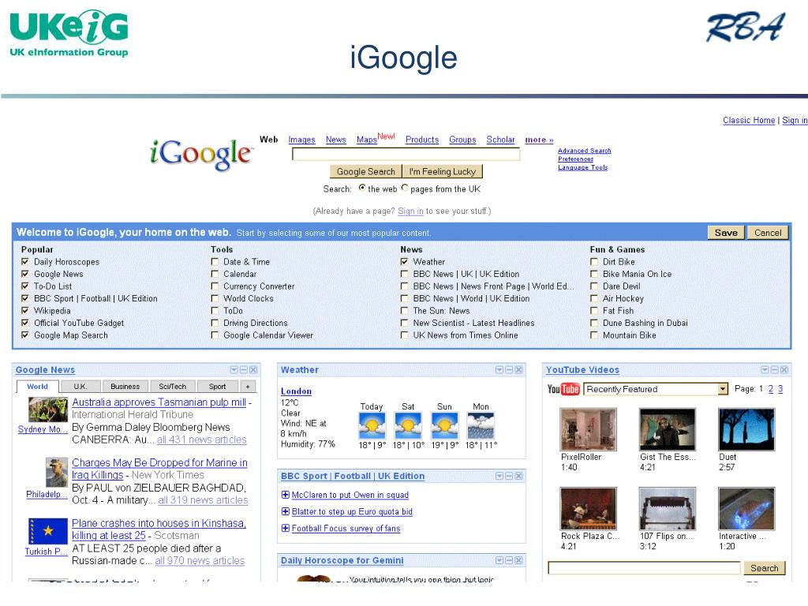
Task: Open the Google News gadget menu arrow
Action: tap(234, 369)
